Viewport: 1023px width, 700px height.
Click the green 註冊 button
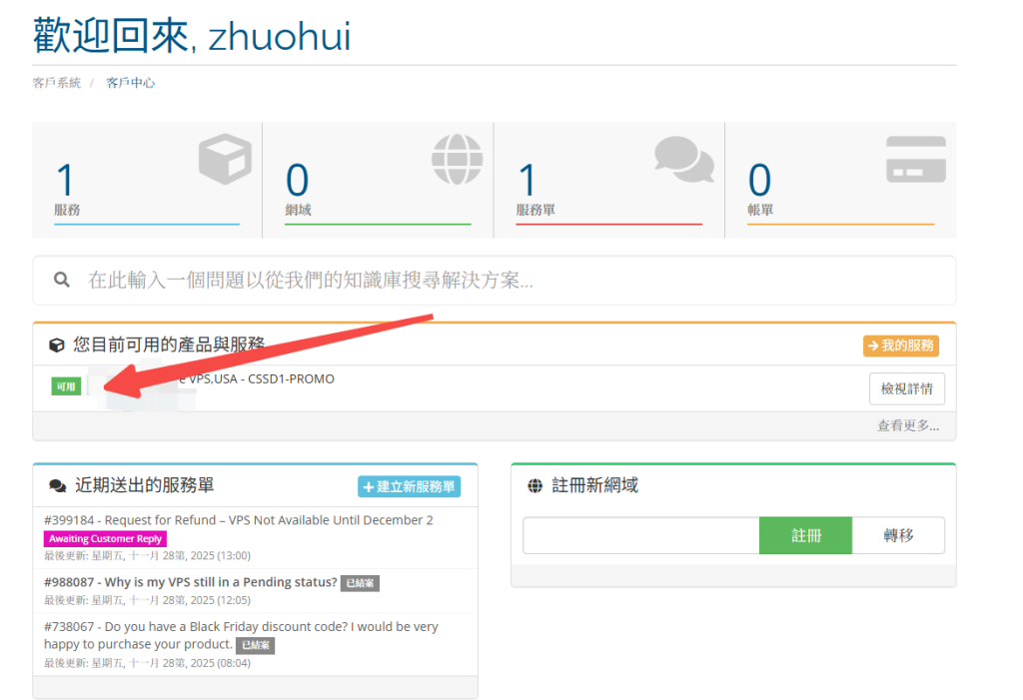[806, 535]
